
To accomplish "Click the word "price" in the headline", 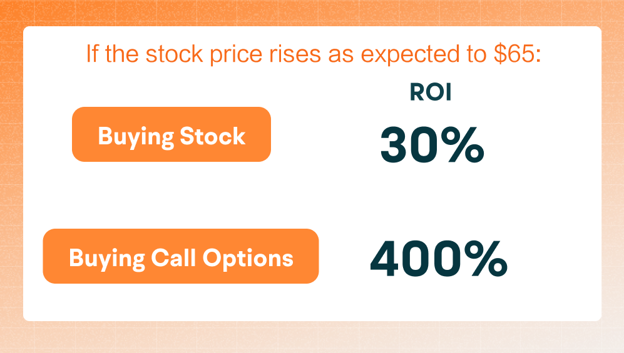I will pyautogui.click(x=236, y=55).
